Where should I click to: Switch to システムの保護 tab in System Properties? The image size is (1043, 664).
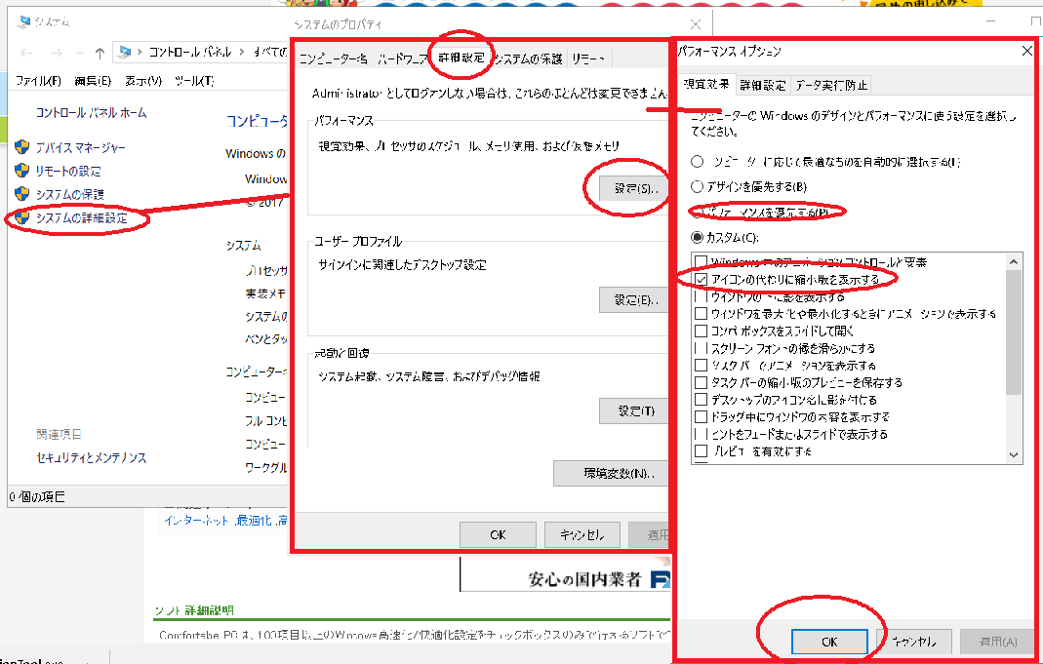point(530,59)
